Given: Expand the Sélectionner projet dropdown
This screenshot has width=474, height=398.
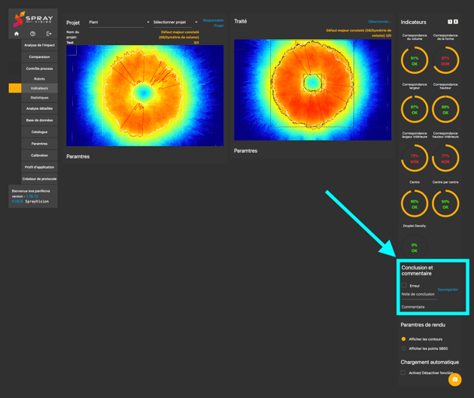Looking at the screenshot, I should tap(175, 23).
